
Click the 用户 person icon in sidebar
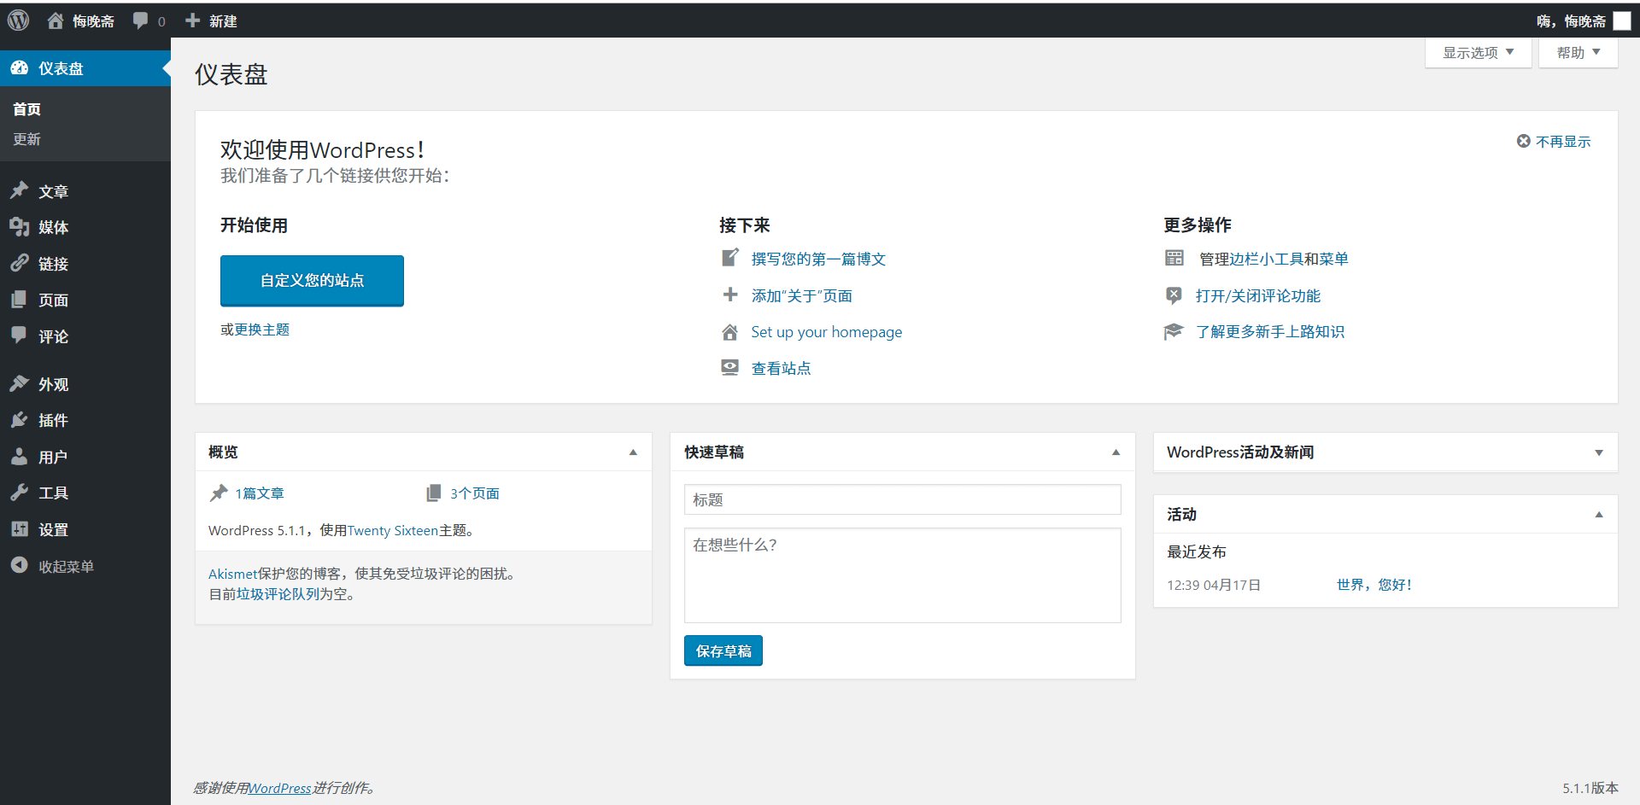20,457
